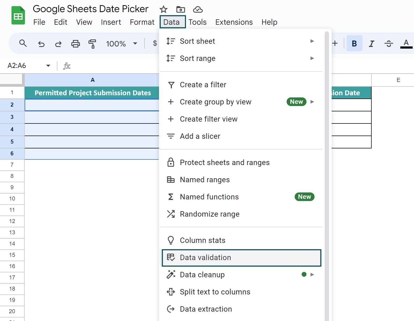Toggle italic formatting button
The image size is (414, 321).
click(x=371, y=43)
